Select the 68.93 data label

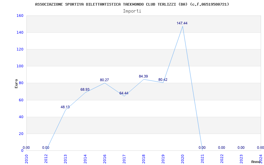click(85, 89)
